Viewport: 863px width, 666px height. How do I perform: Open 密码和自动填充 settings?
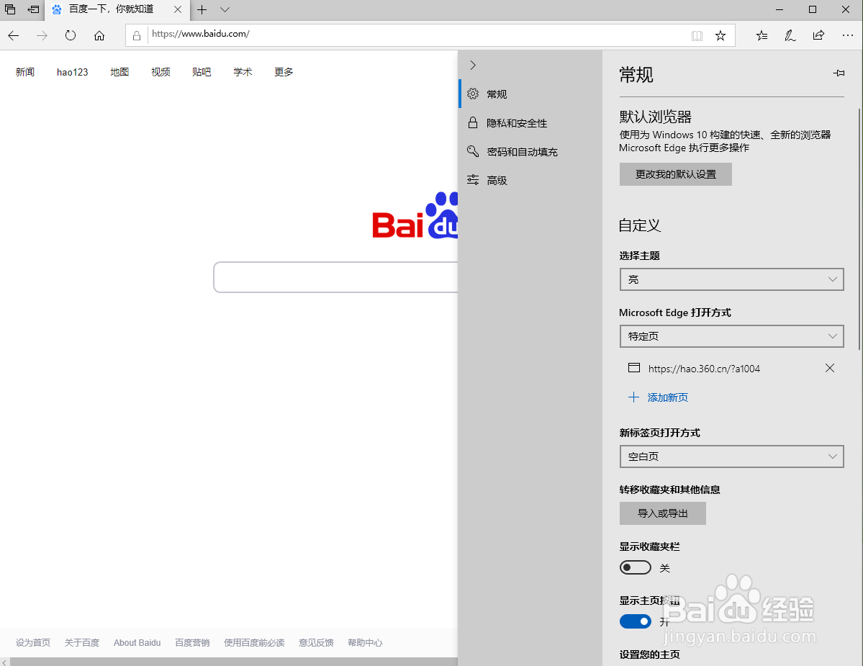(530, 151)
